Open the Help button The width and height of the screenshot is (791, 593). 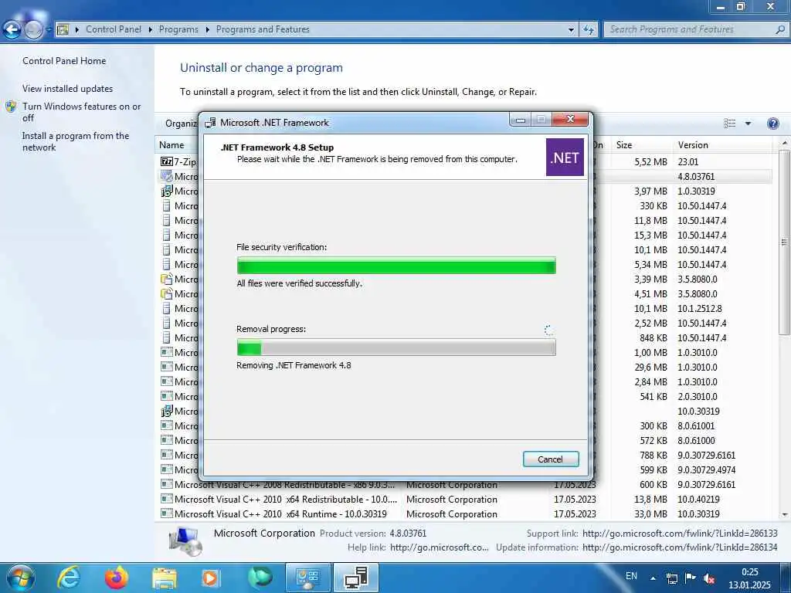pyautogui.click(x=772, y=124)
